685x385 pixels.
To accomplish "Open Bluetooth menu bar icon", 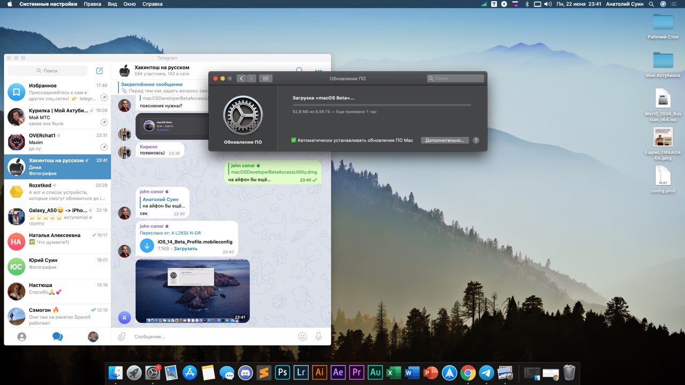I will click(x=527, y=4).
